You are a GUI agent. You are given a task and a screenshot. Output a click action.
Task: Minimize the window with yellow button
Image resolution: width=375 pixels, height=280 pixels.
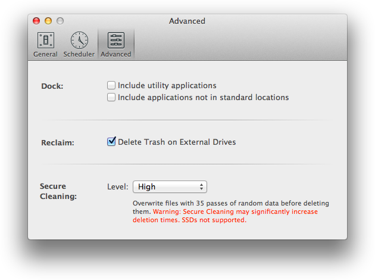(48, 21)
